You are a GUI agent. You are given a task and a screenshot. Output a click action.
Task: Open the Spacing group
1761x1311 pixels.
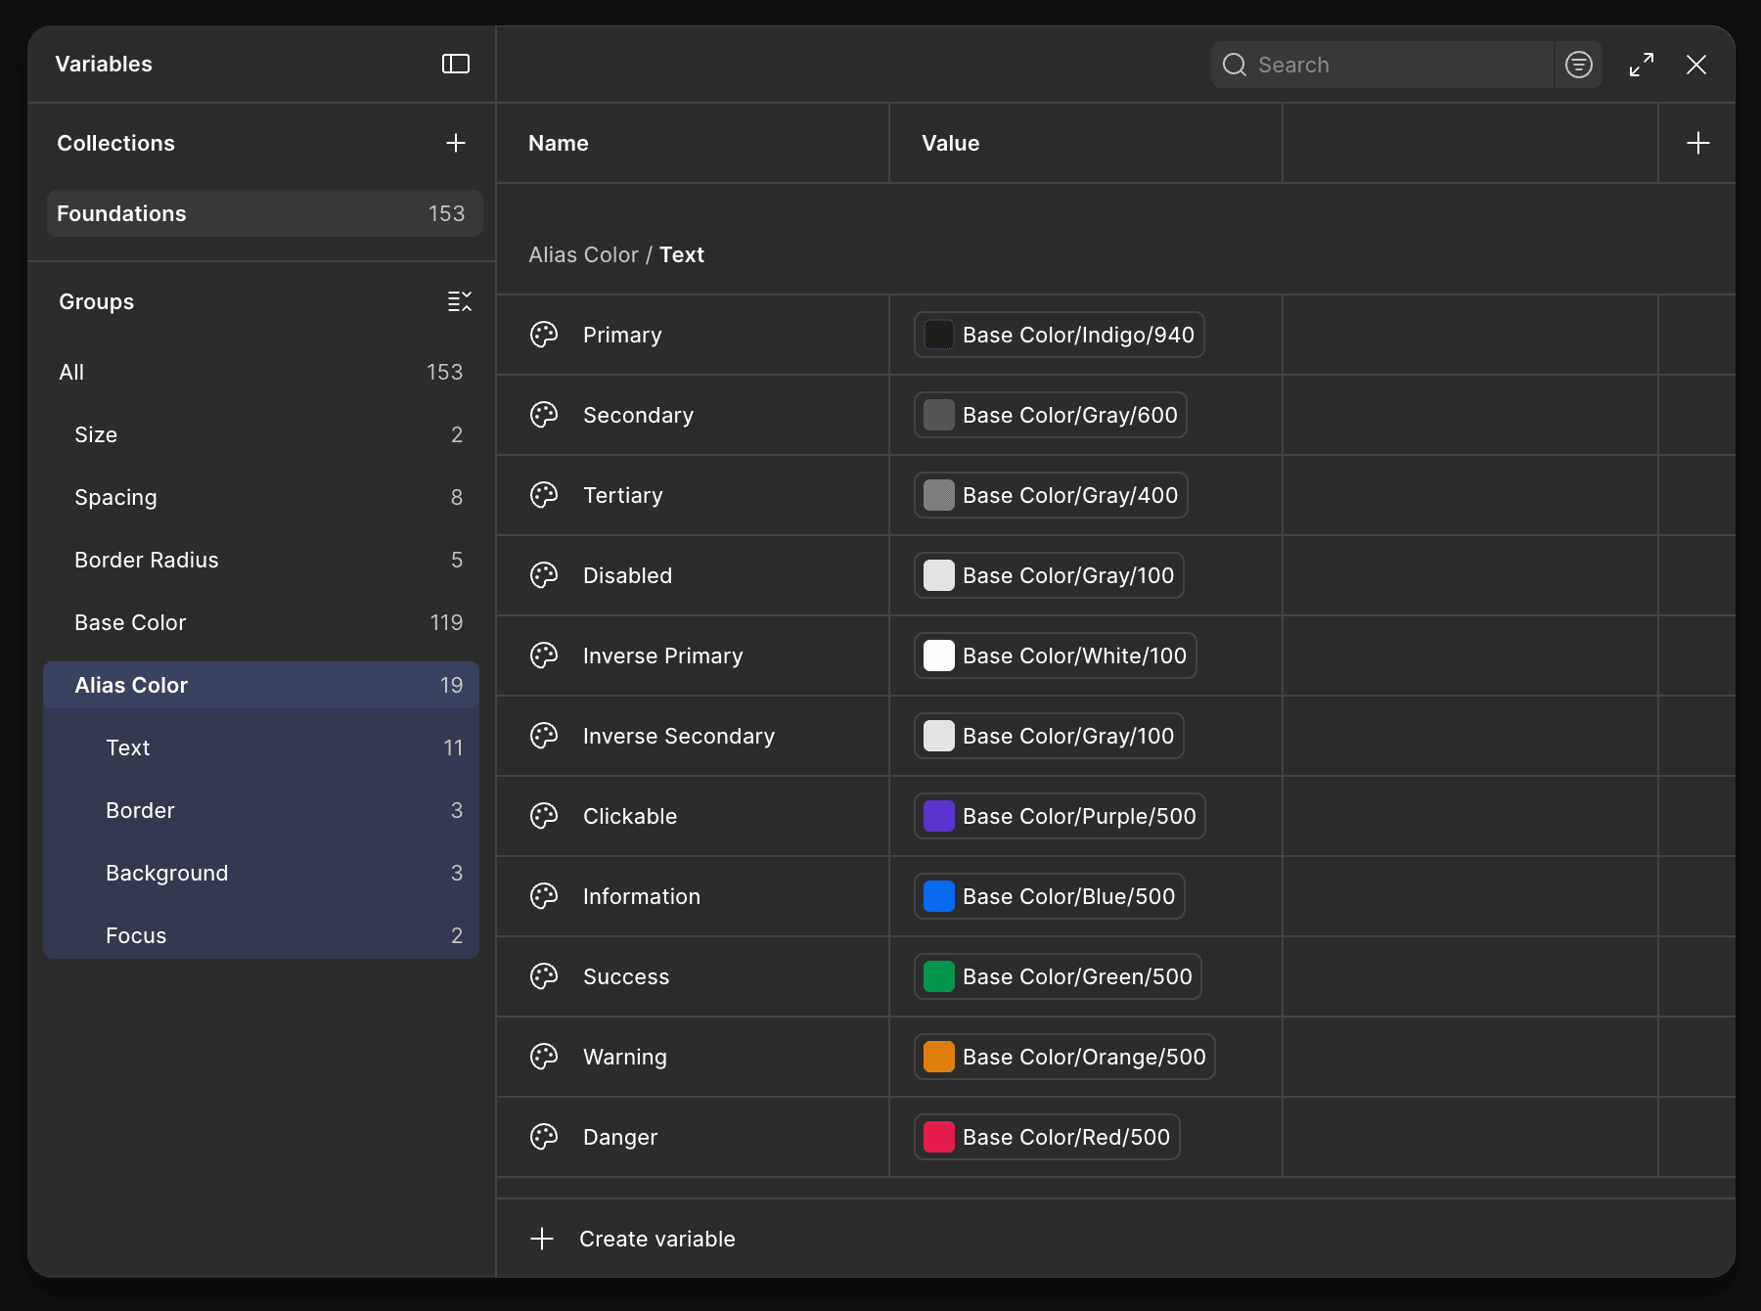(x=261, y=497)
